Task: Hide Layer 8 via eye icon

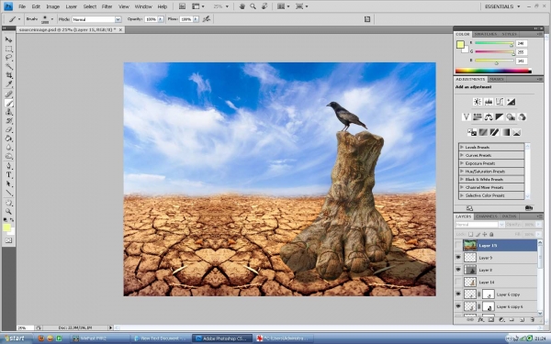Action: pyautogui.click(x=458, y=270)
